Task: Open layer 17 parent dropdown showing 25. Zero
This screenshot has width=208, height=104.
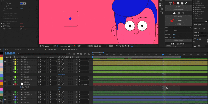Action: (x=83, y=84)
